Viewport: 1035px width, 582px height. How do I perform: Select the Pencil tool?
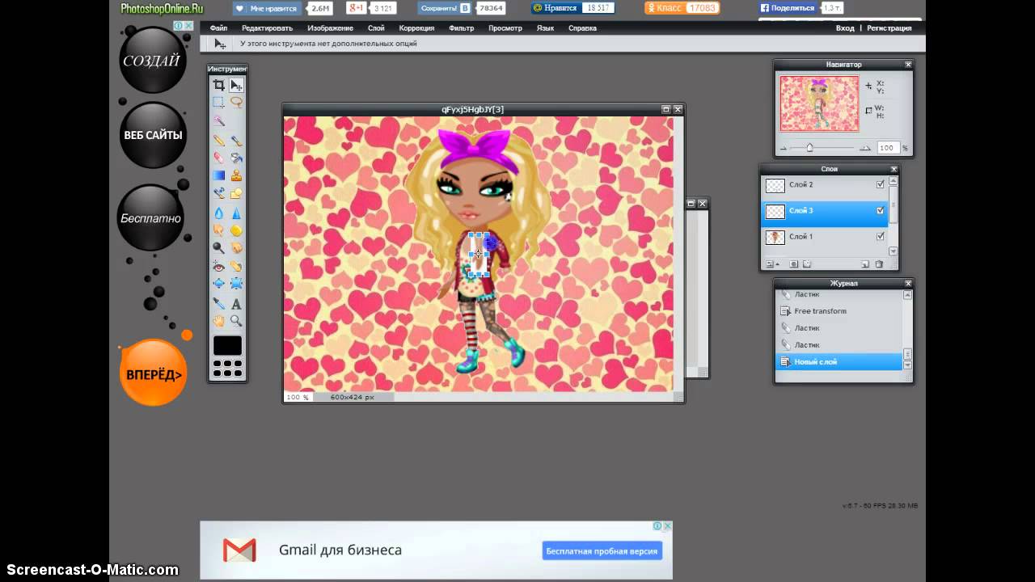[x=219, y=140]
